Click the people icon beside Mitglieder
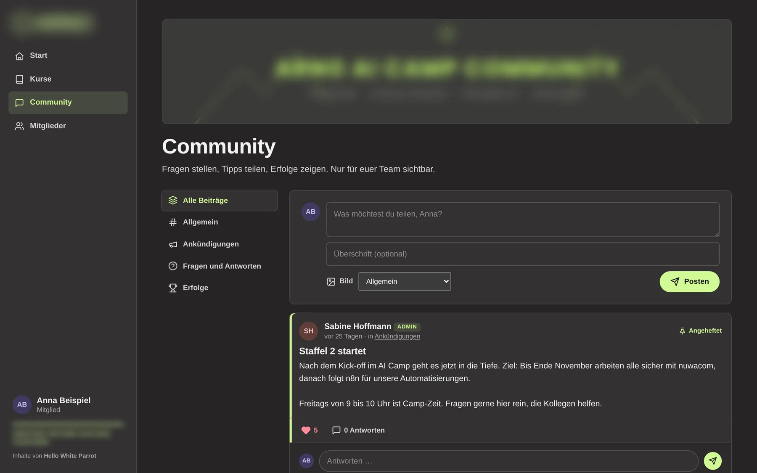Screen dimensions: 757x473 click(x=19, y=126)
